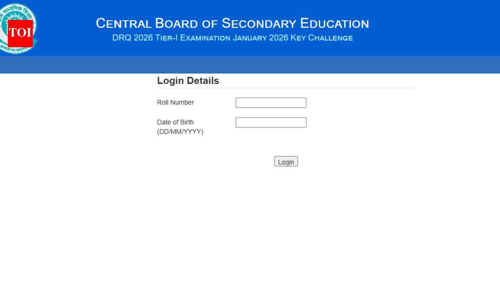Click the Central Board of Secondary Education title
Screen dimensions: 500x281
click(232, 23)
